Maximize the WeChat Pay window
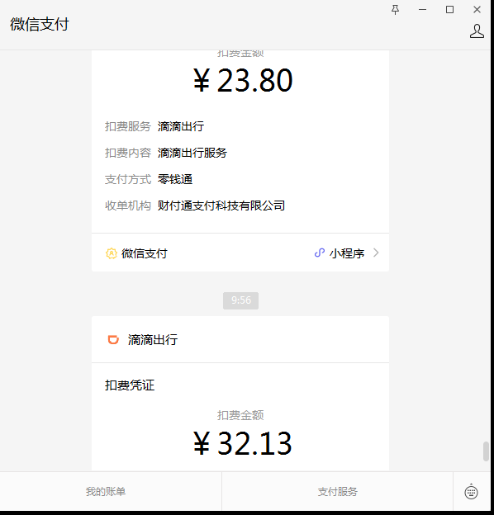Viewport: 494px width, 515px height. pos(449,10)
